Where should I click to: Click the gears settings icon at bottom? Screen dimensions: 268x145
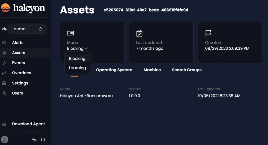pos(34,140)
